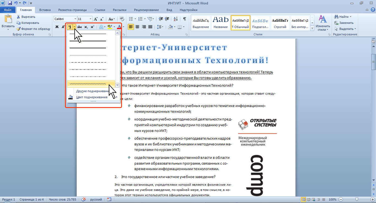This screenshot has width=376, height=203.
Task: Open line spacing options
Action: click(x=160, y=27)
